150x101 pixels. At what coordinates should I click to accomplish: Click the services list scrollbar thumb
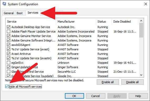click(141, 30)
